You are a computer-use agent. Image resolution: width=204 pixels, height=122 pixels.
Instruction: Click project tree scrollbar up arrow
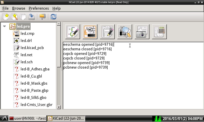click(x=59, y=24)
